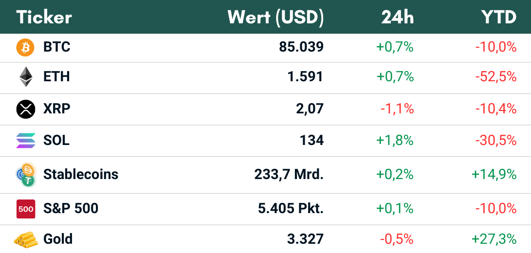Click the Gold row label
This screenshot has height=253, width=531.
click(58, 239)
